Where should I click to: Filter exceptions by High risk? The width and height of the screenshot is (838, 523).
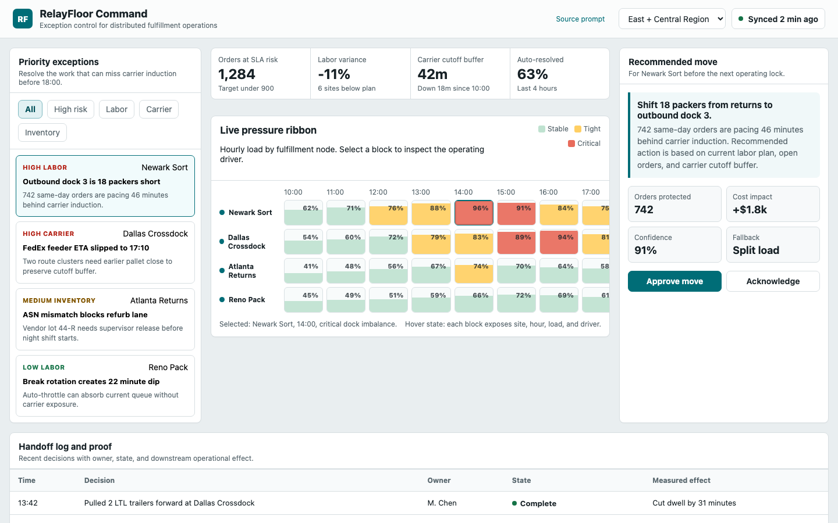pyautogui.click(x=70, y=109)
